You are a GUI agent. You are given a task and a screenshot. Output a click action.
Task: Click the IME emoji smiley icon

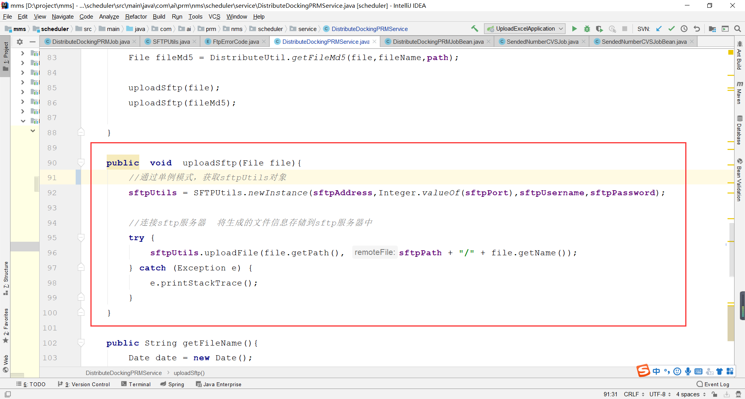click(677, 371)
